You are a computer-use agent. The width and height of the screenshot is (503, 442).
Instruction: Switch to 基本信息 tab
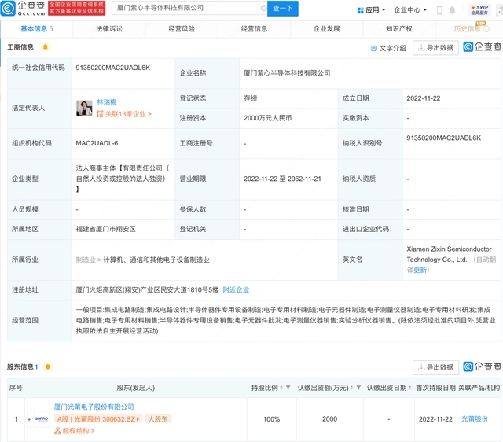(37, 29)
